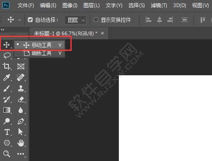
Task: Open the 滤镜(T) menu
Action: point(159,5)
